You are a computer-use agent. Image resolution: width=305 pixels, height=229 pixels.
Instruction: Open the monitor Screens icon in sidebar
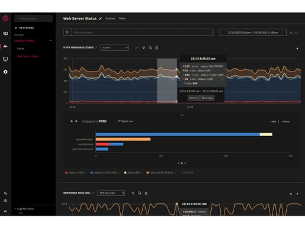(5, 59)
